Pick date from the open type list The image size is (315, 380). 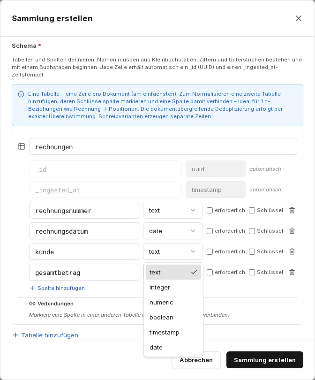point(173,347)
